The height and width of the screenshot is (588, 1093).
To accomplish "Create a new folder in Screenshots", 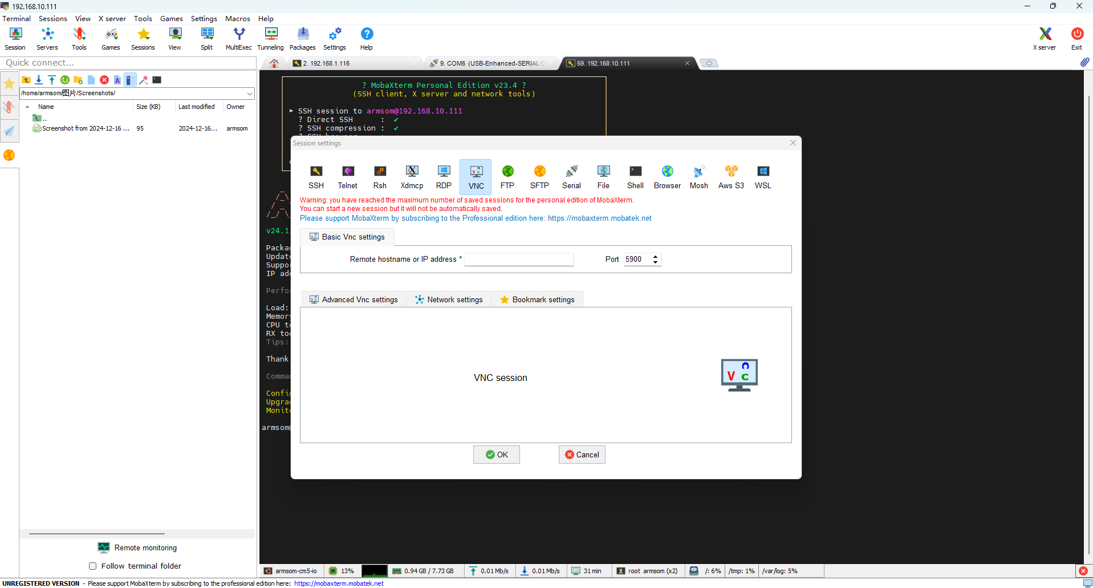I will 78,80.
